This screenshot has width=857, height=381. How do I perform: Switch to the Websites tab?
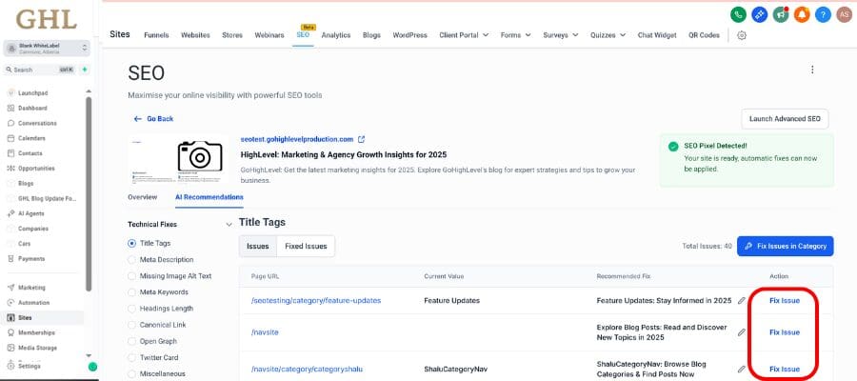[195, 35]
